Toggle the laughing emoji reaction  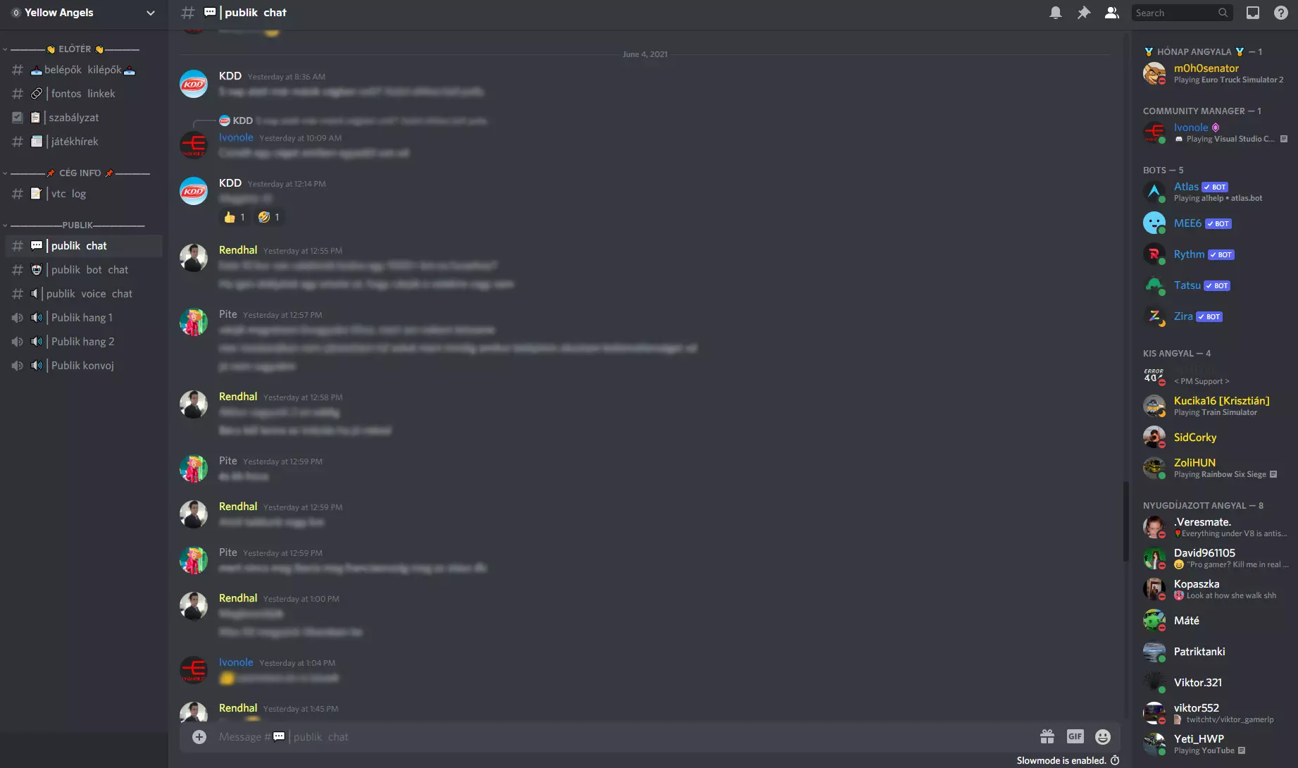click(x=268, y=217)
